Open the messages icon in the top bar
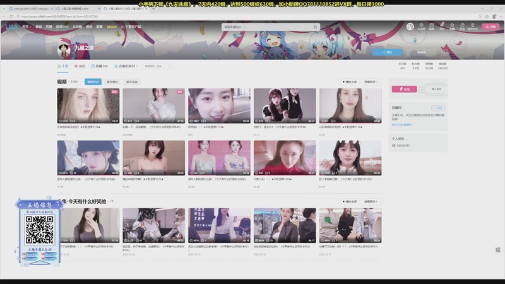Screen dimensions: 505x284 pos(432,27)
